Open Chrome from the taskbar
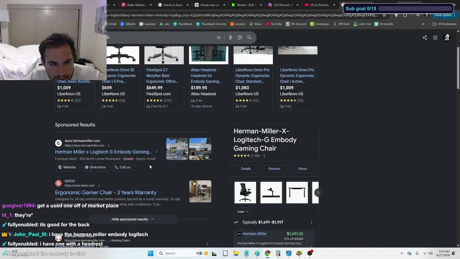 267,253
